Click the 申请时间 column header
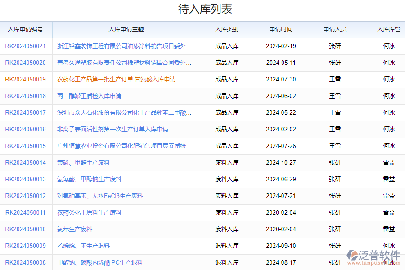The width and height of the screenshot is (405, 270). (281, 29)
